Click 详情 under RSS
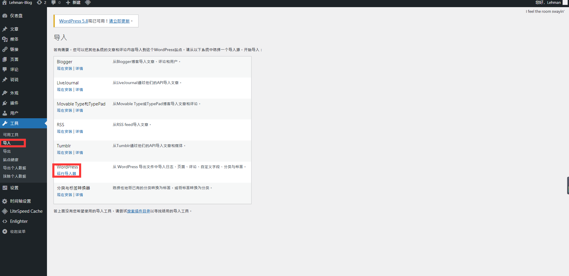569x276 pixels. click(x=79, y=132)
